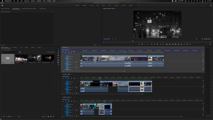
Task: Click Go to In in Program monitor
Action: pos(151,44)
